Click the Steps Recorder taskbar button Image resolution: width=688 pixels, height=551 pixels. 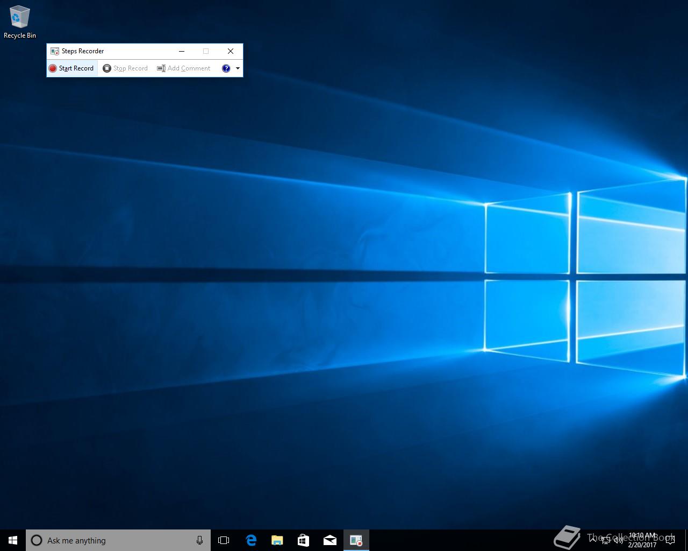[x=356, y=540]
